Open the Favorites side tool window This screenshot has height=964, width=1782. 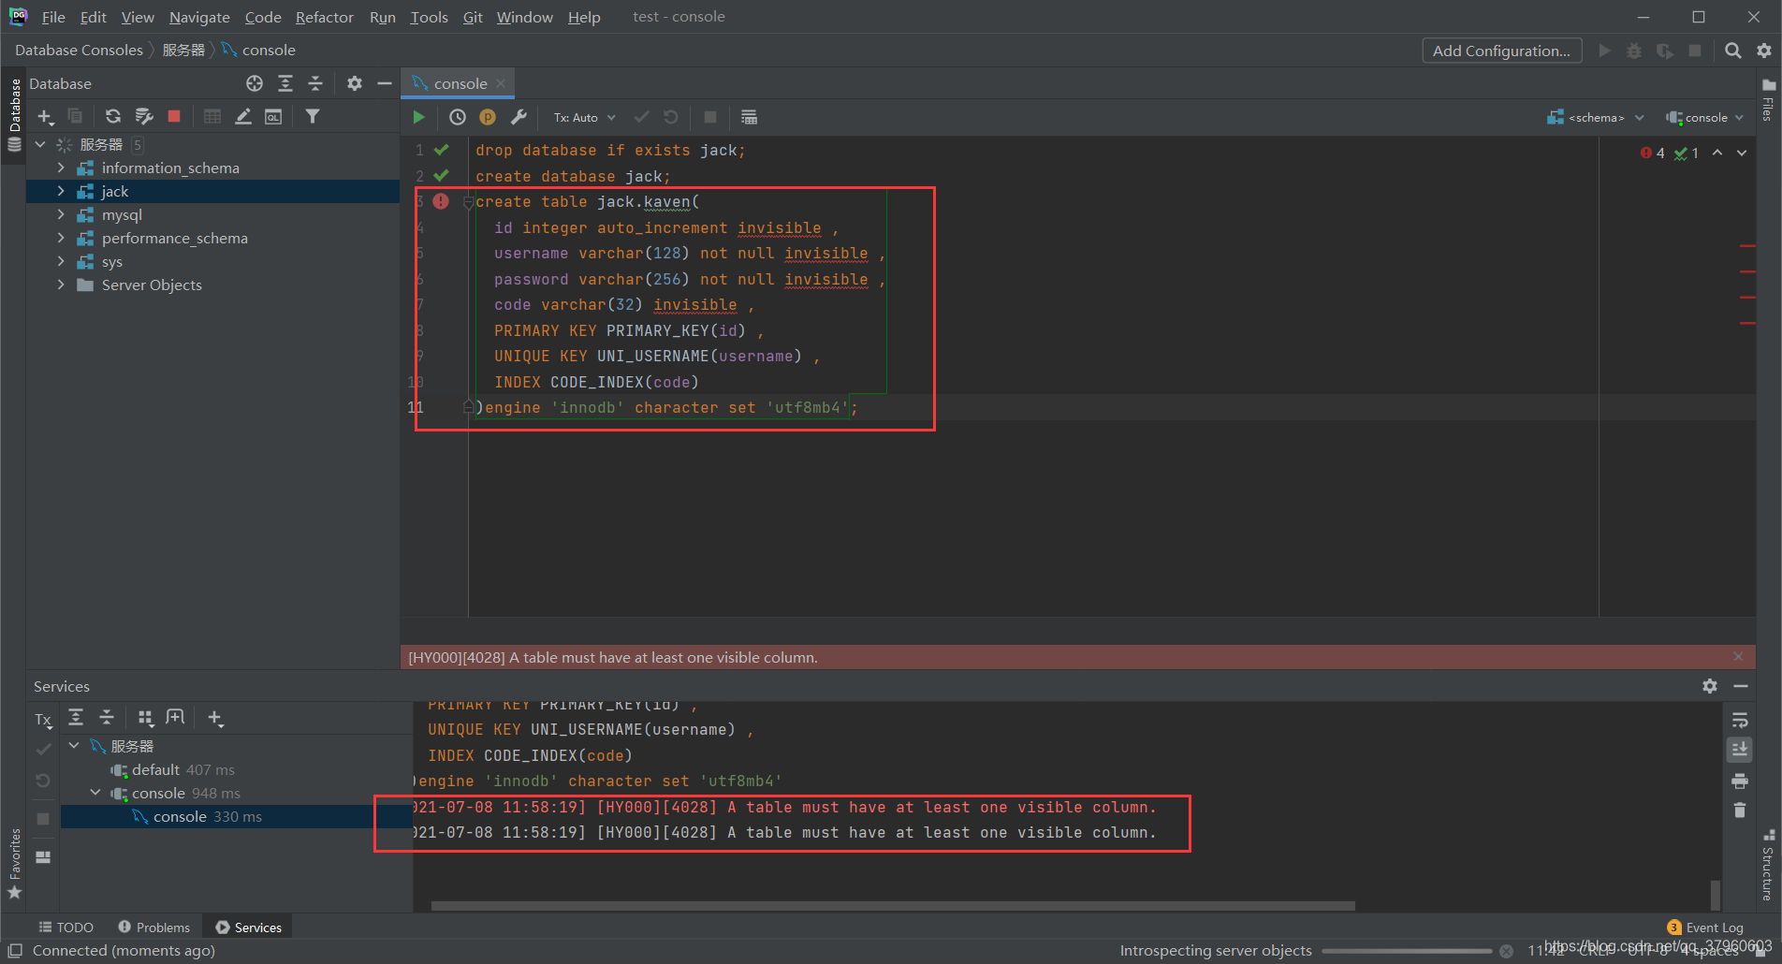pyautogui.click(x=14, y=865)
